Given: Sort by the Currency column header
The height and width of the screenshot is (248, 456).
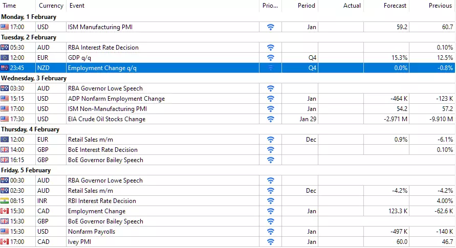Looking at the screenshot, I should point(51,6).
